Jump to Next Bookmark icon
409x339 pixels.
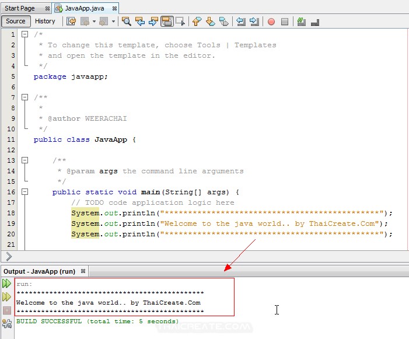[210, 22]
